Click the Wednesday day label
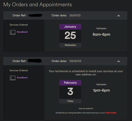Viewport: 132px width, 121px height. 70,45
